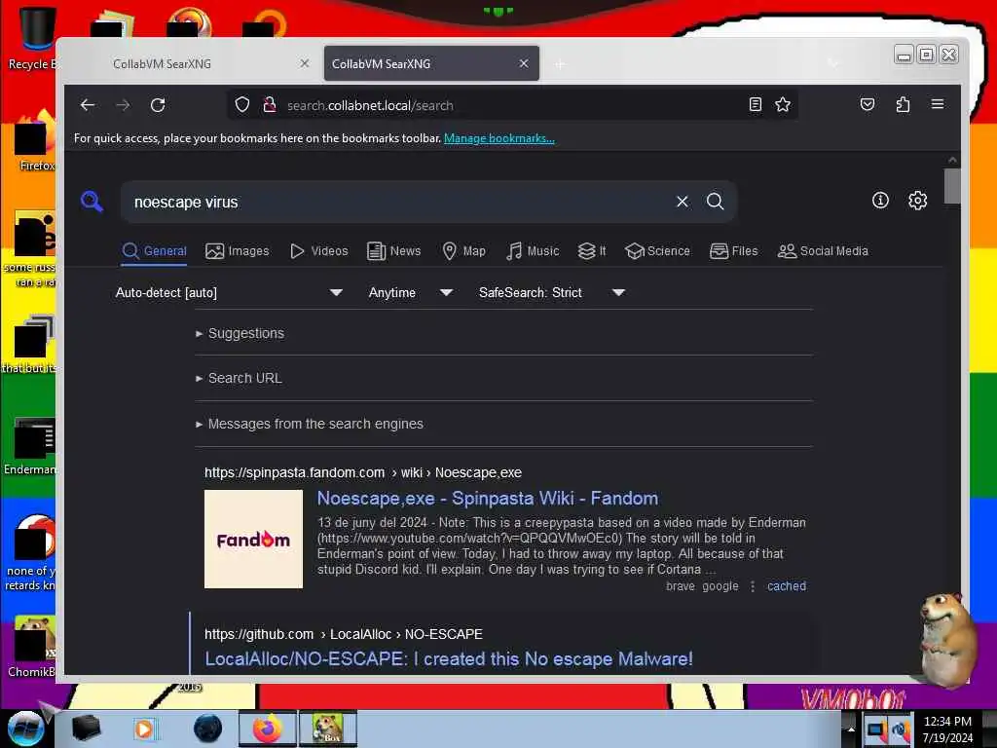
Task: Open the cached link for Fandom result
Action: click(787, 585)
